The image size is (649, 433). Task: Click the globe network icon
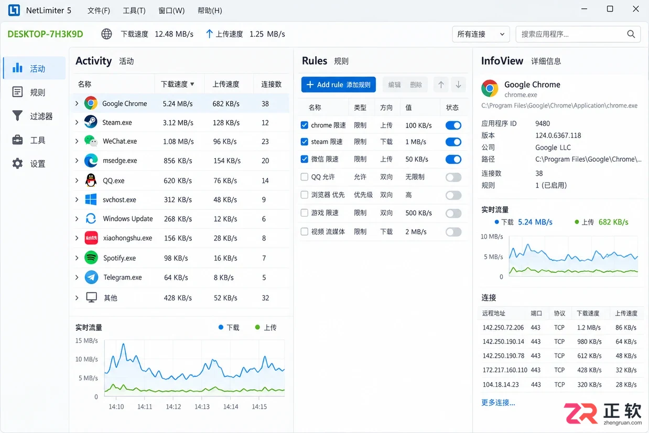point(106,34)
